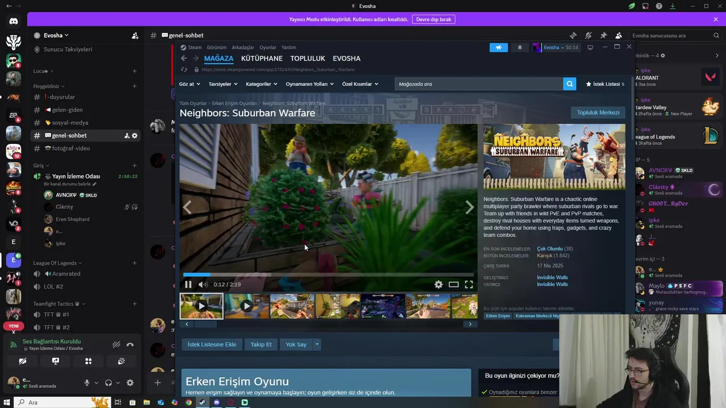Expand the Özel Kısımlar store menu
Image resolution: width=726 pixels, height=408 pixels.
click(x=360, y=84)
